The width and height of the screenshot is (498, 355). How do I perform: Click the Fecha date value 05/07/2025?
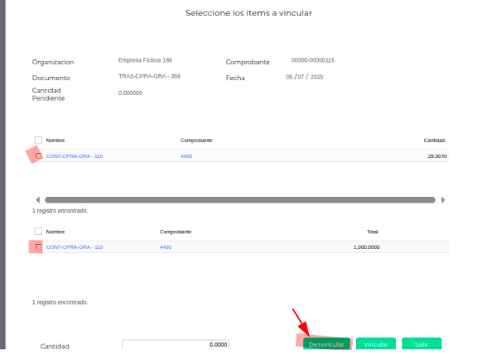tap(304, 77)
